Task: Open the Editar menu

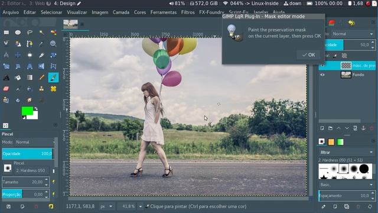Action: click(30, 12)
